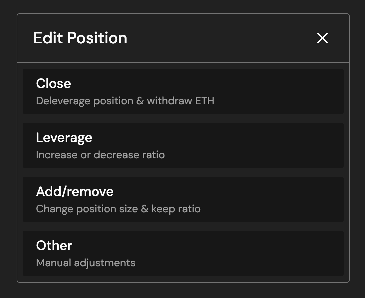The image size is (365, 298).
Task: Click the 'Increase or decrease ratio' subtitle
Action: tap(100, 155)
